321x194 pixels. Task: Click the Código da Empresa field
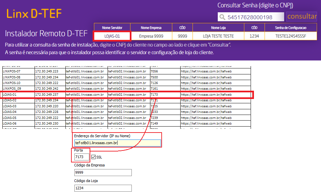[x=103, y=172]
